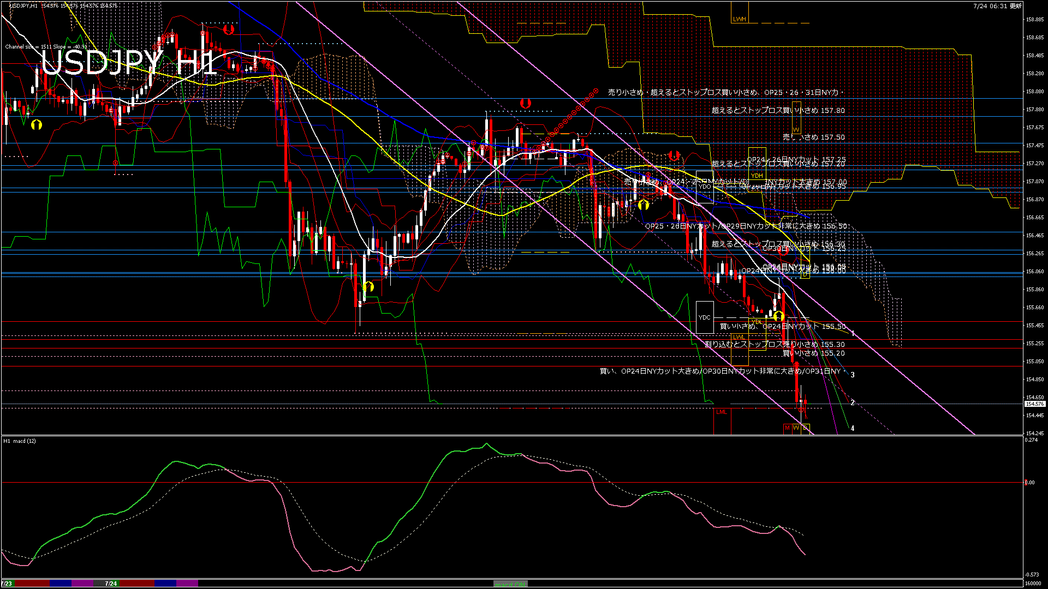Click the purple session bar after 7/24
The height and width of the screenshot is (589, 1048).
click(187, 584)
